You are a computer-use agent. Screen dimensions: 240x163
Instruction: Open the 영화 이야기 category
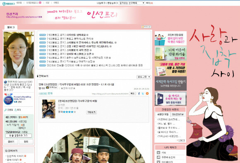13,160
